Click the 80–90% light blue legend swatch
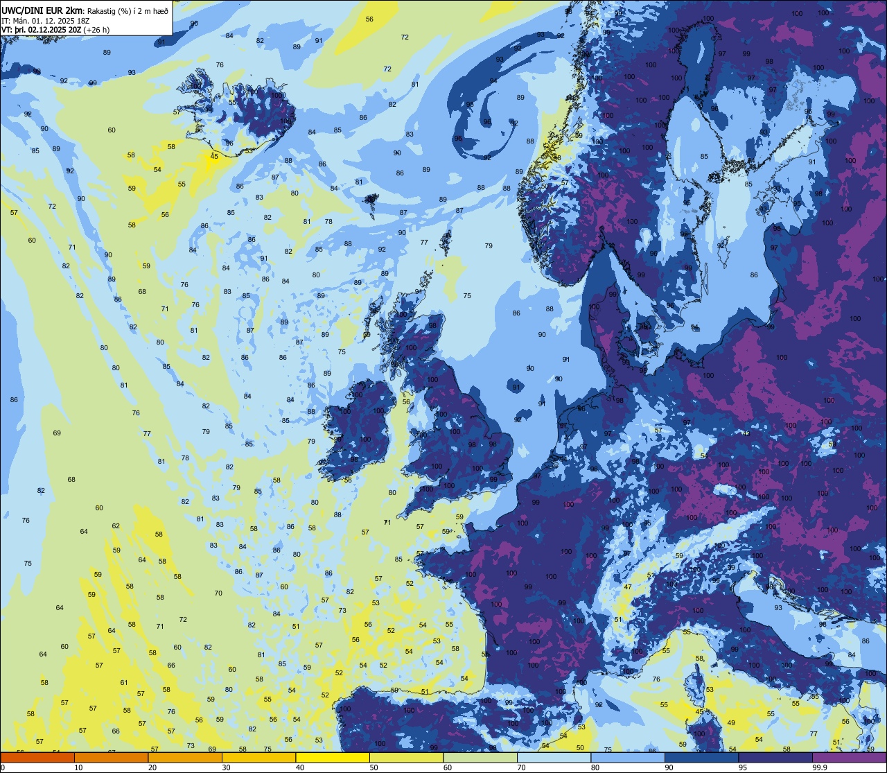The image size is (887, 773). 628,758
